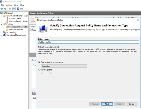Click the Next button

pyautogui.click(x=107, y=104)
